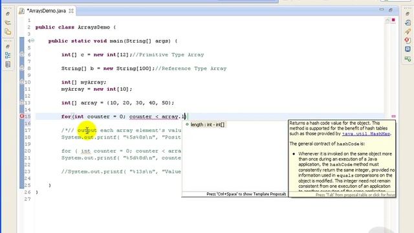Maximize the editor area
This screenshot has width=414, height=233.
pyautogui.click(x=391, y=10)
